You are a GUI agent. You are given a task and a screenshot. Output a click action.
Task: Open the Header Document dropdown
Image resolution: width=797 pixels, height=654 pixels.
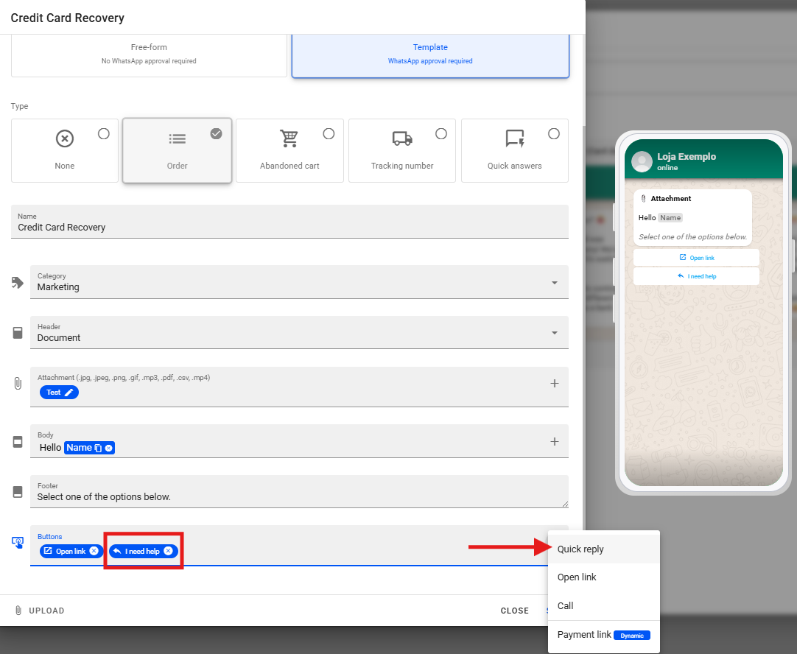point(554,333)
